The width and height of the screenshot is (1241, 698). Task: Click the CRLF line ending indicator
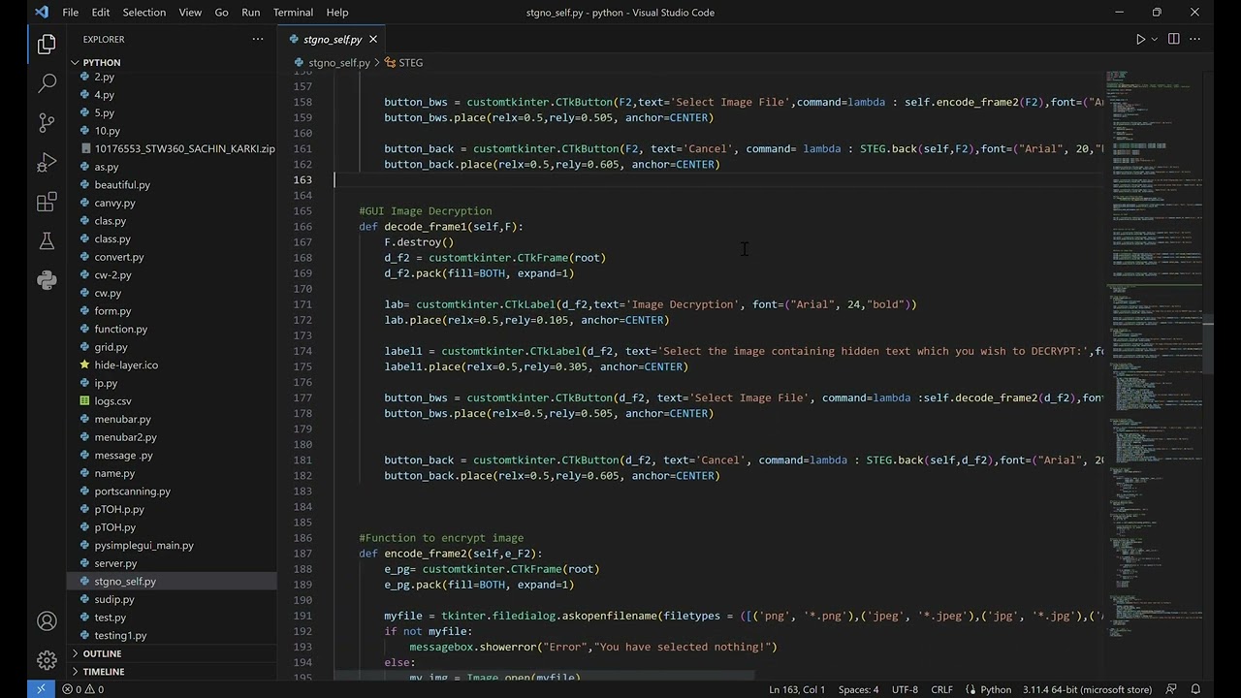(941, 689)
